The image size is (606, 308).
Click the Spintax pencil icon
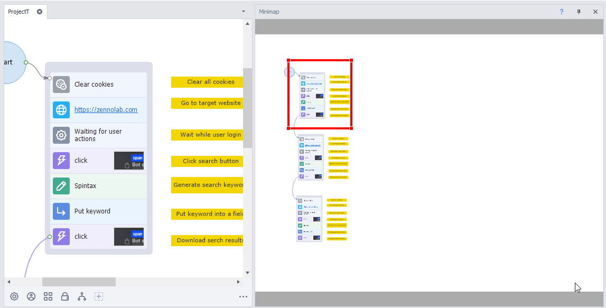coord(61,186)
